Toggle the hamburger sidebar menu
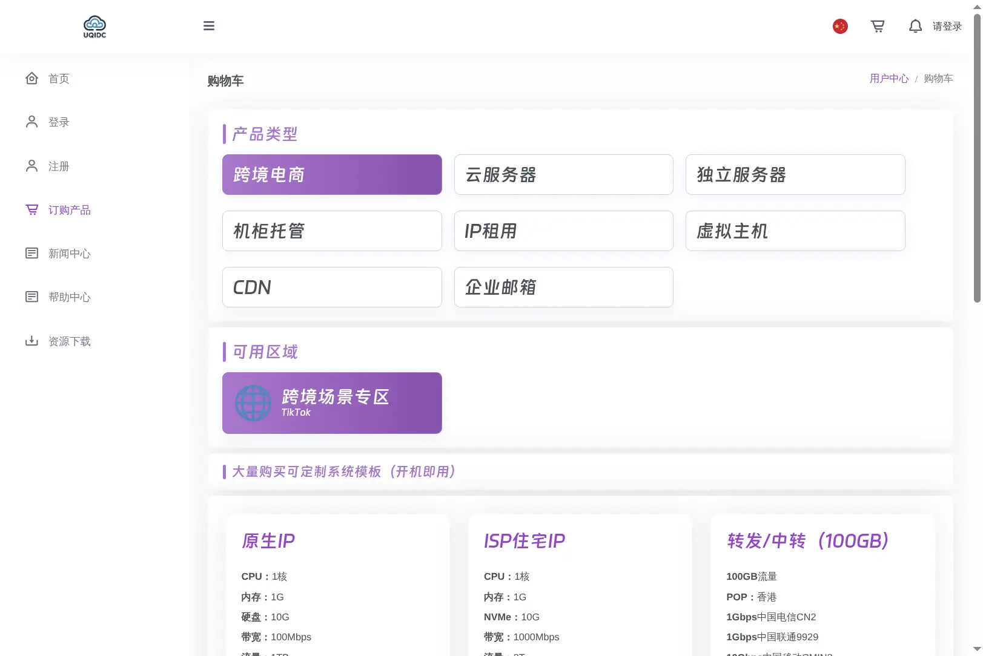 [x=209, y=26]
